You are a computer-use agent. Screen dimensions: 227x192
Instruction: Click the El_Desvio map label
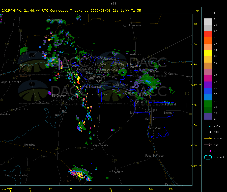(59, 96)
